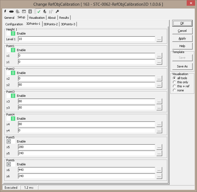
Task: Open the Visualisation tab
Action: tap(37, 18)
